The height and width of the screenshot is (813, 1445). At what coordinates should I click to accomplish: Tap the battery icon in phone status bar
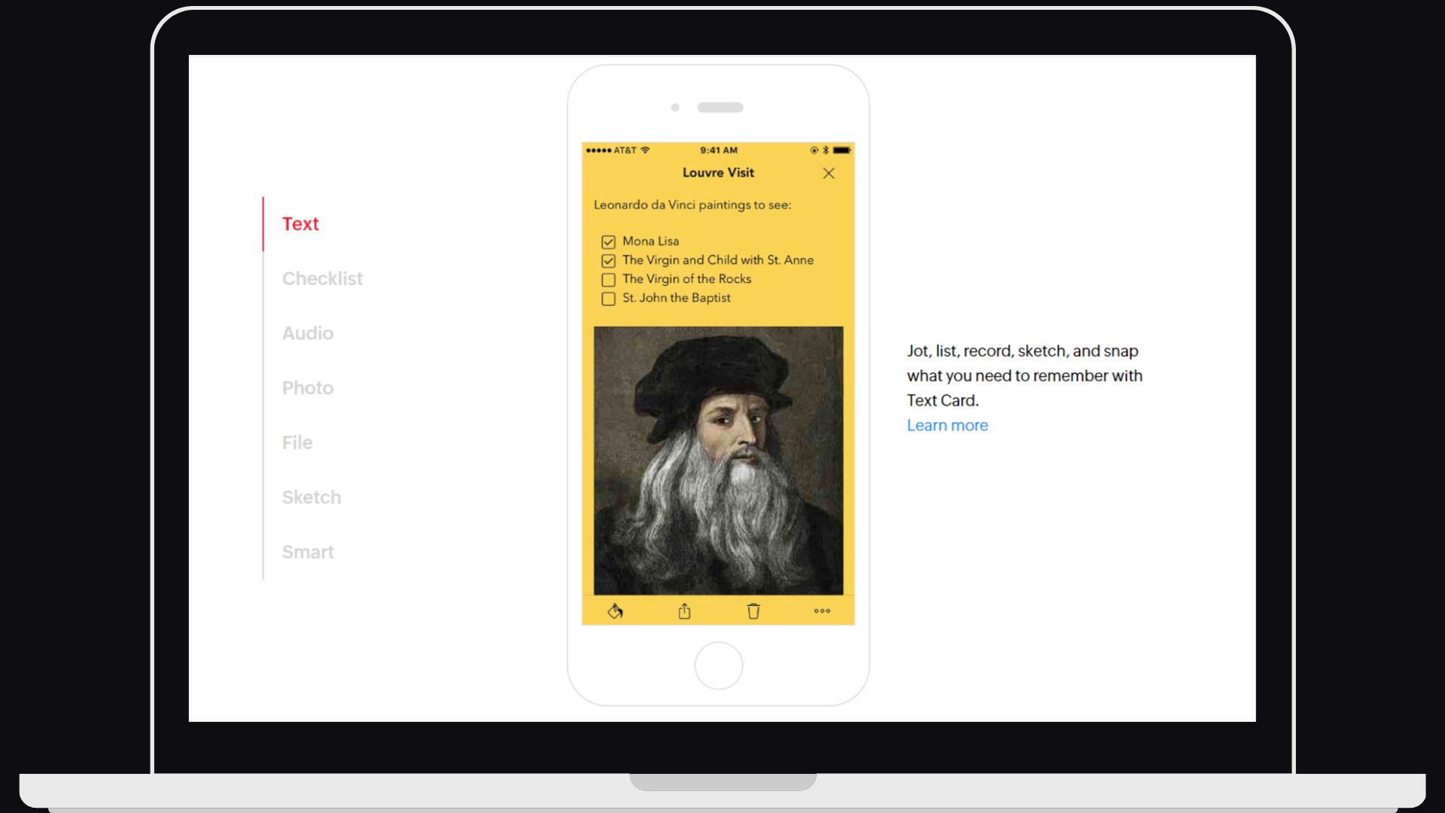coord(841,151)
